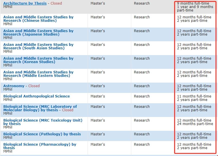Open the Astronomy MPhil course link
Screen dimensions: 218x156
pyautogui.click(x=14, y=86)
